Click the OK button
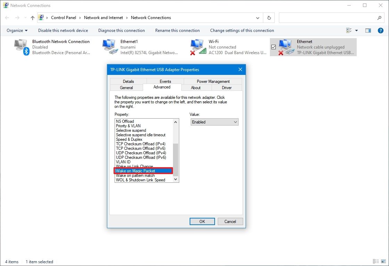The image size is (389, 266). [x=202, y=221]
